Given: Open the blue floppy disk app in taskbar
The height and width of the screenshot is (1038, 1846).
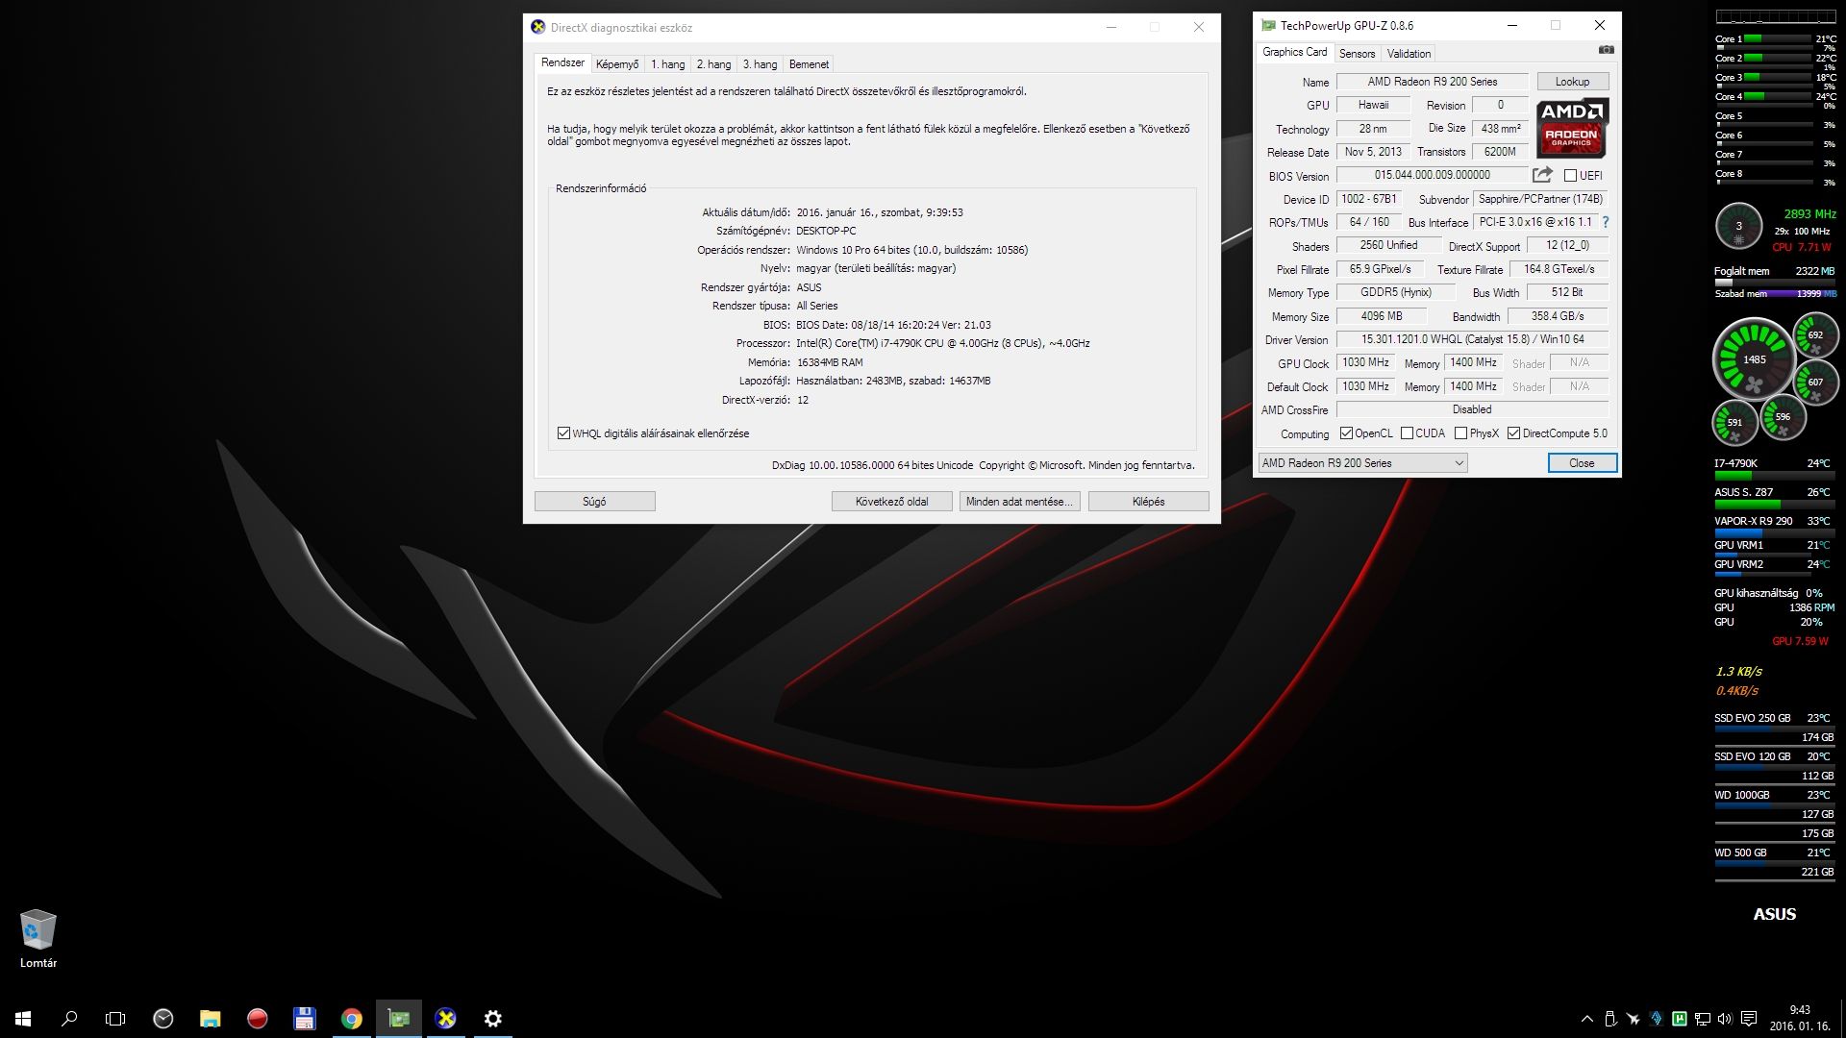Looking at the screenshot, I should coord(304,1019).
